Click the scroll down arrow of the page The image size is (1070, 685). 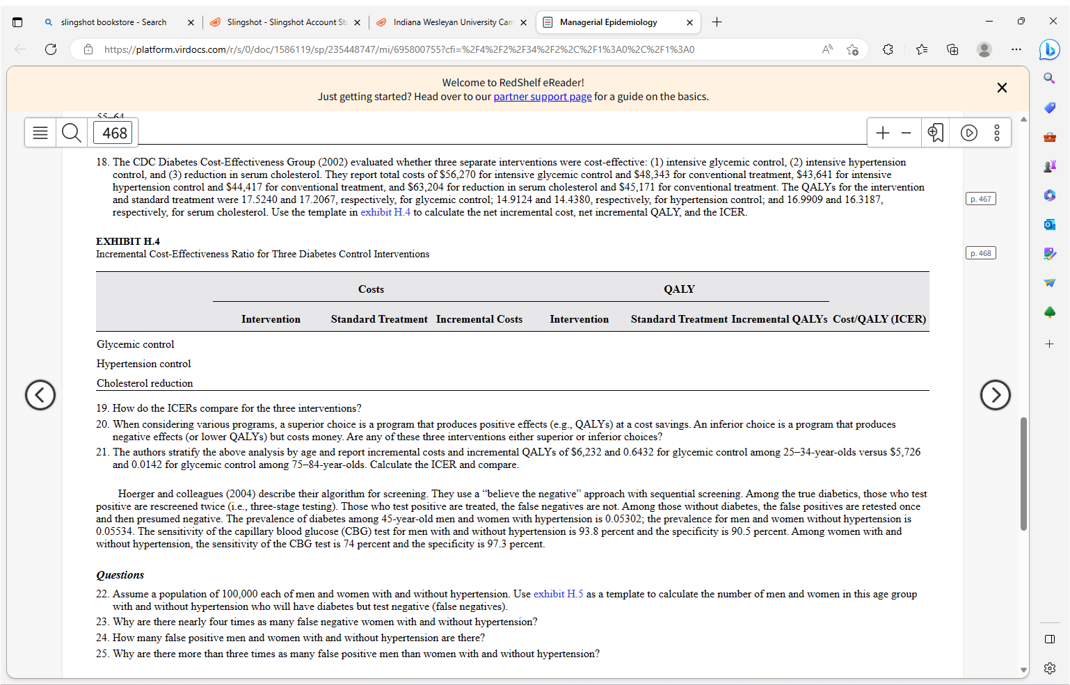pyautogui.click(x=1023, y=670)
